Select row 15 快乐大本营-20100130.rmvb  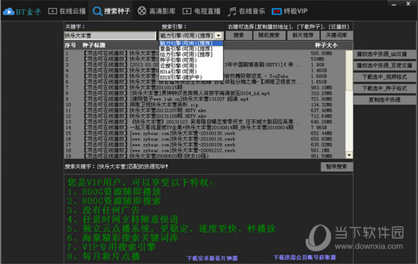[206, 133]
